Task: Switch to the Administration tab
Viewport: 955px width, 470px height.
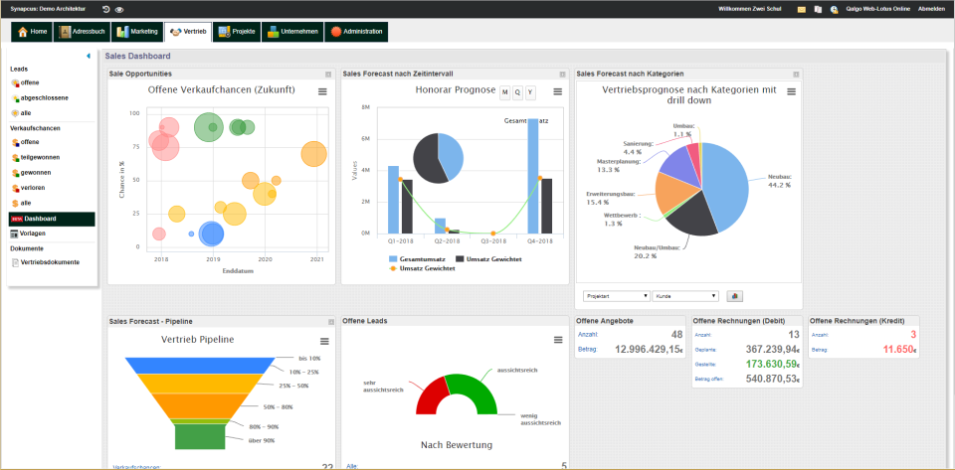Action: 356,32
